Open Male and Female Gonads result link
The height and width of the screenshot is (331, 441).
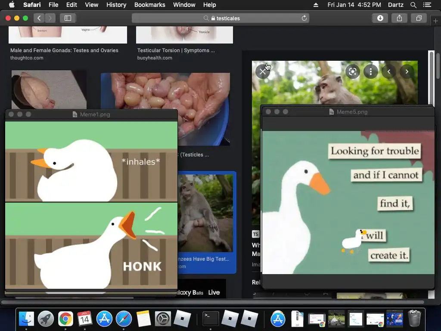pos(64,50)
